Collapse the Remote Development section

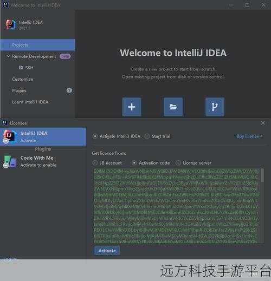tap(8, 56)
